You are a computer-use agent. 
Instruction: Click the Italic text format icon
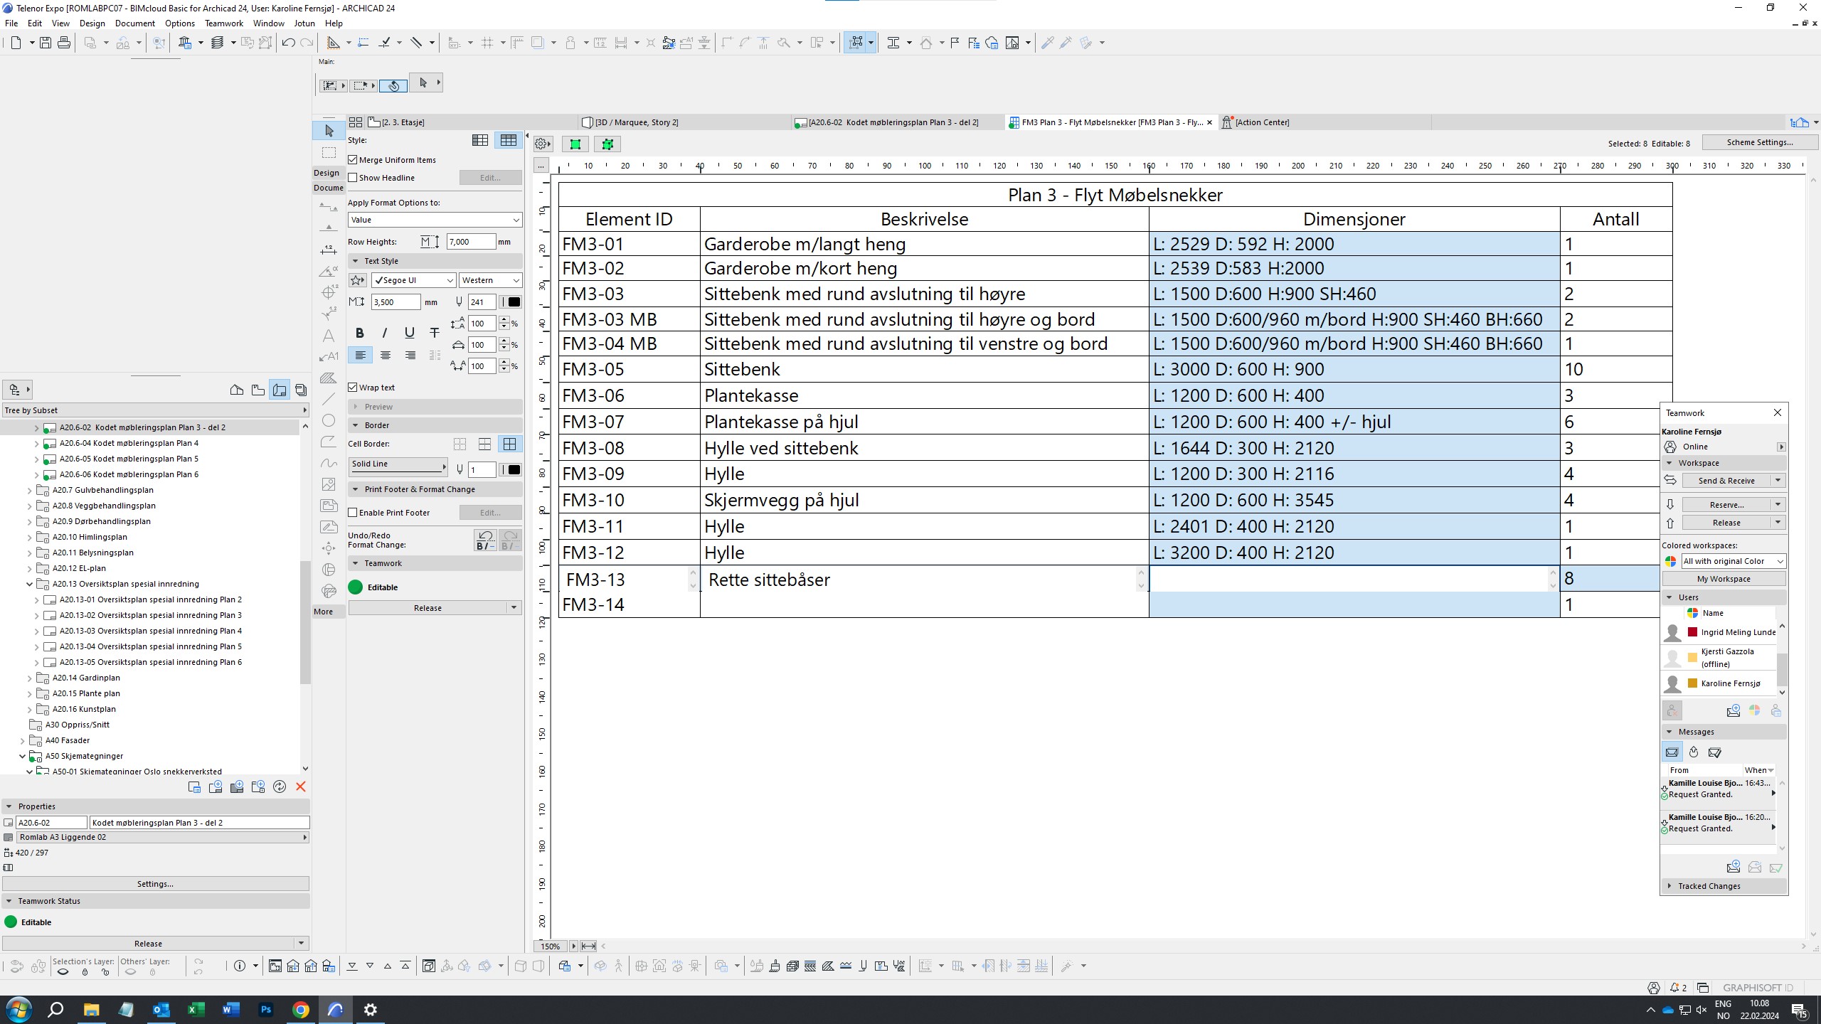(x=384, y=333)
